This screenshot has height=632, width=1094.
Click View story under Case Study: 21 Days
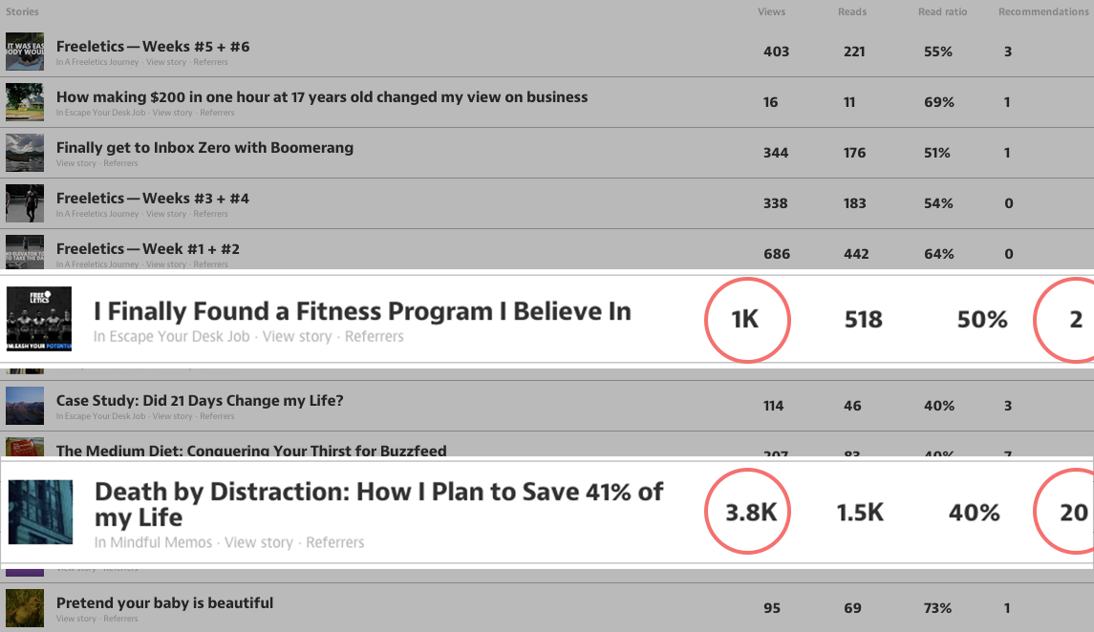coord(172,416)
